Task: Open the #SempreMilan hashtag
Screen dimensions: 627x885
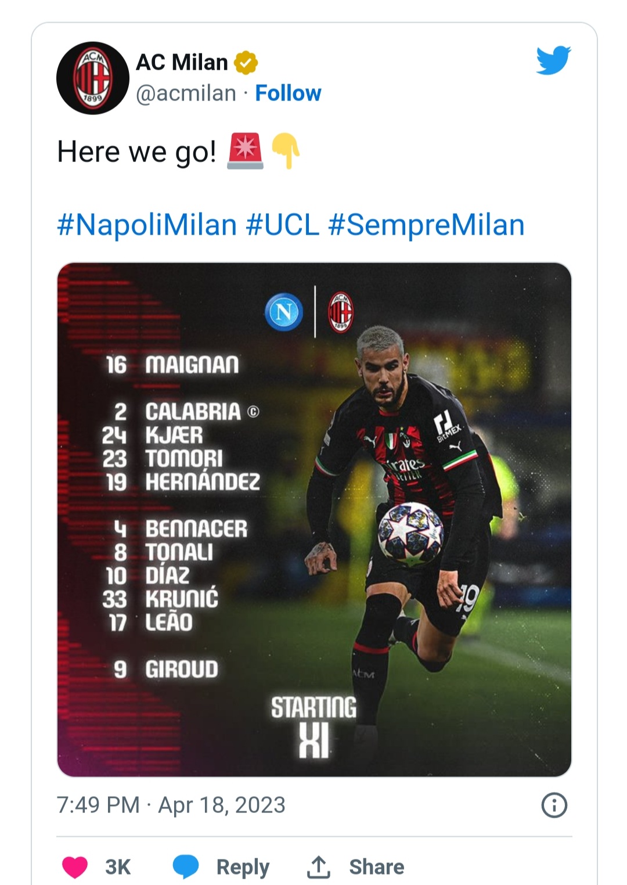Action: (426, 225)
